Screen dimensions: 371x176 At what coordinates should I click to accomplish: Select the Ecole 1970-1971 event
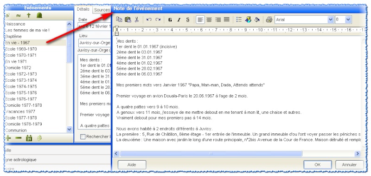[x=21, y=55]
